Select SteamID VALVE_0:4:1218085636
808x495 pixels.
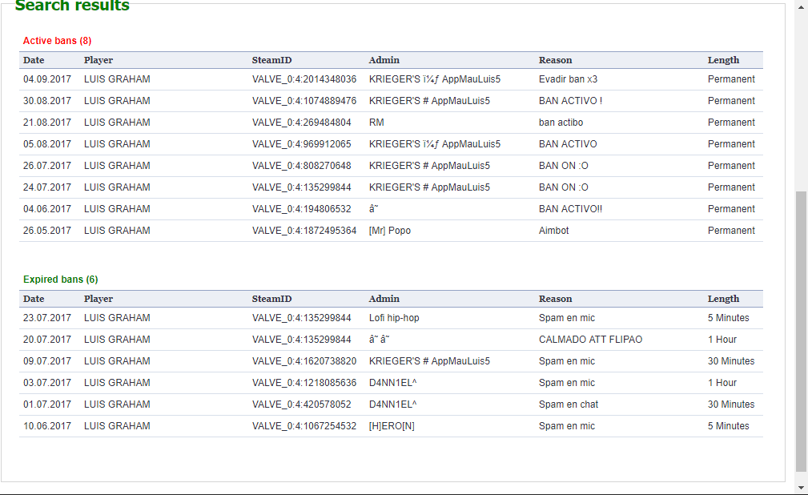pyautogui.click(x=304, y=383)
